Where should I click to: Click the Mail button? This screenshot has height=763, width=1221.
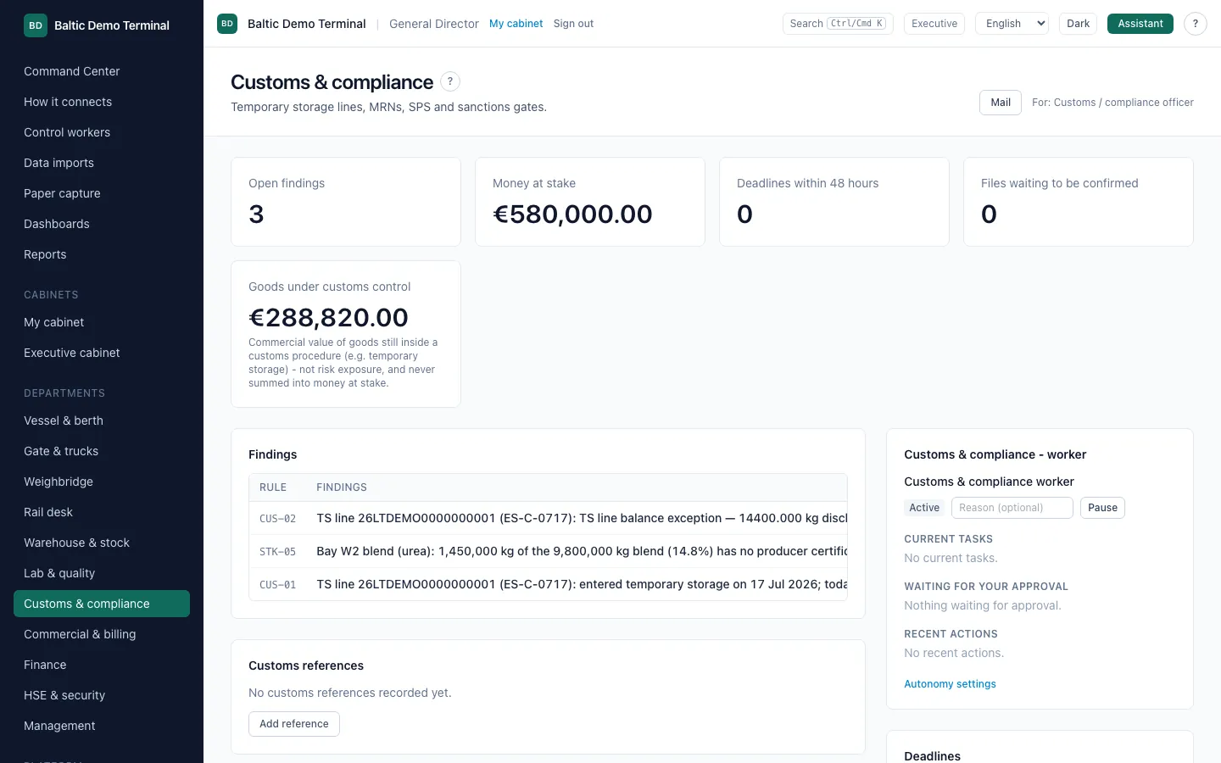(1001, 103)
